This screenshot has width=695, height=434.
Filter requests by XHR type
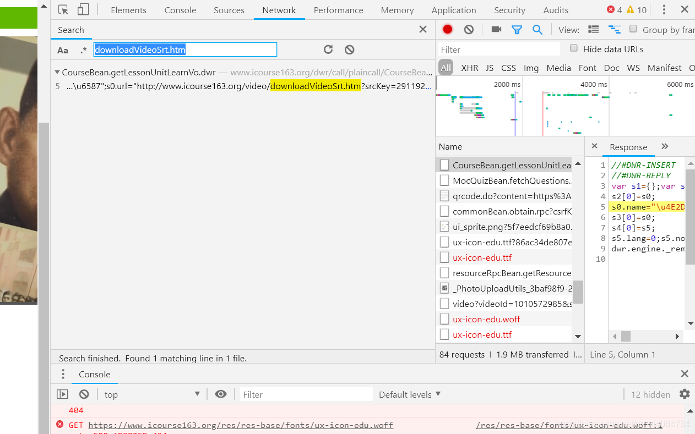click(x=470, y=68)
